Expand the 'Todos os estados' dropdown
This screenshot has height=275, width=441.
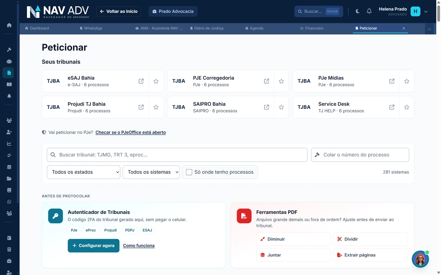(84, 172)
